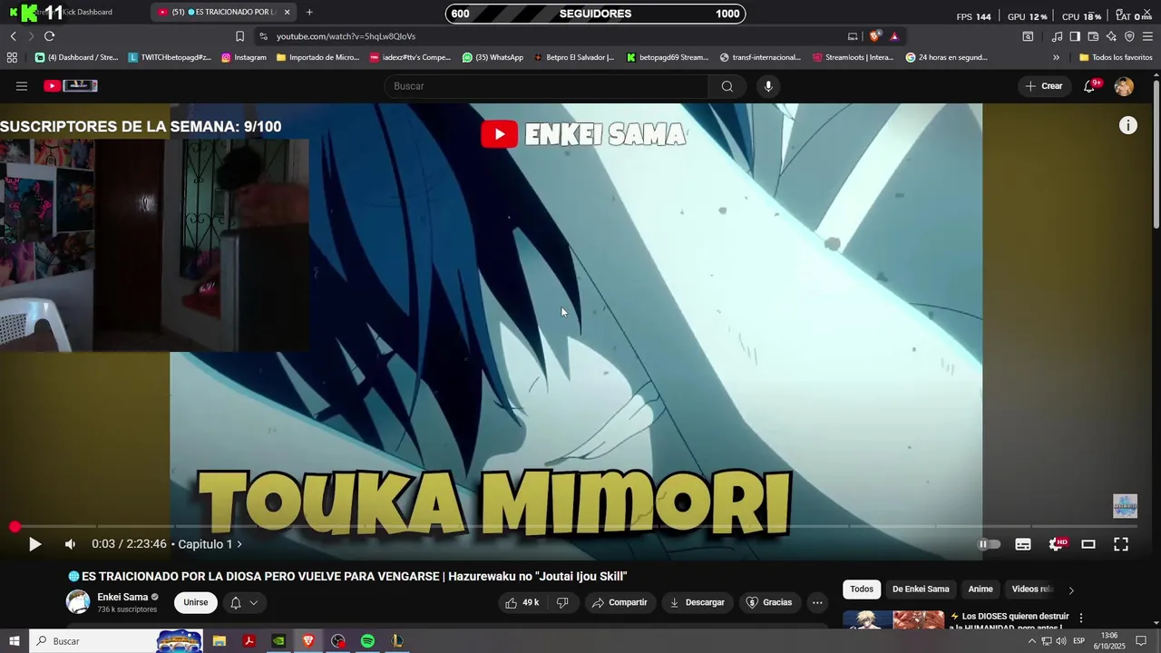Mute the video volume
1161x653 pixels.
[70, 544]
